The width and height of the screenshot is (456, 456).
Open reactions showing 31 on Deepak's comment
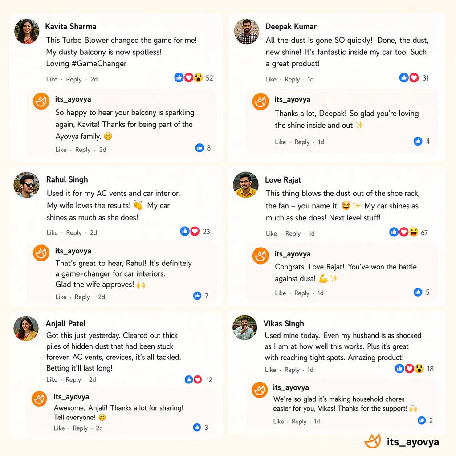(409, 77)
